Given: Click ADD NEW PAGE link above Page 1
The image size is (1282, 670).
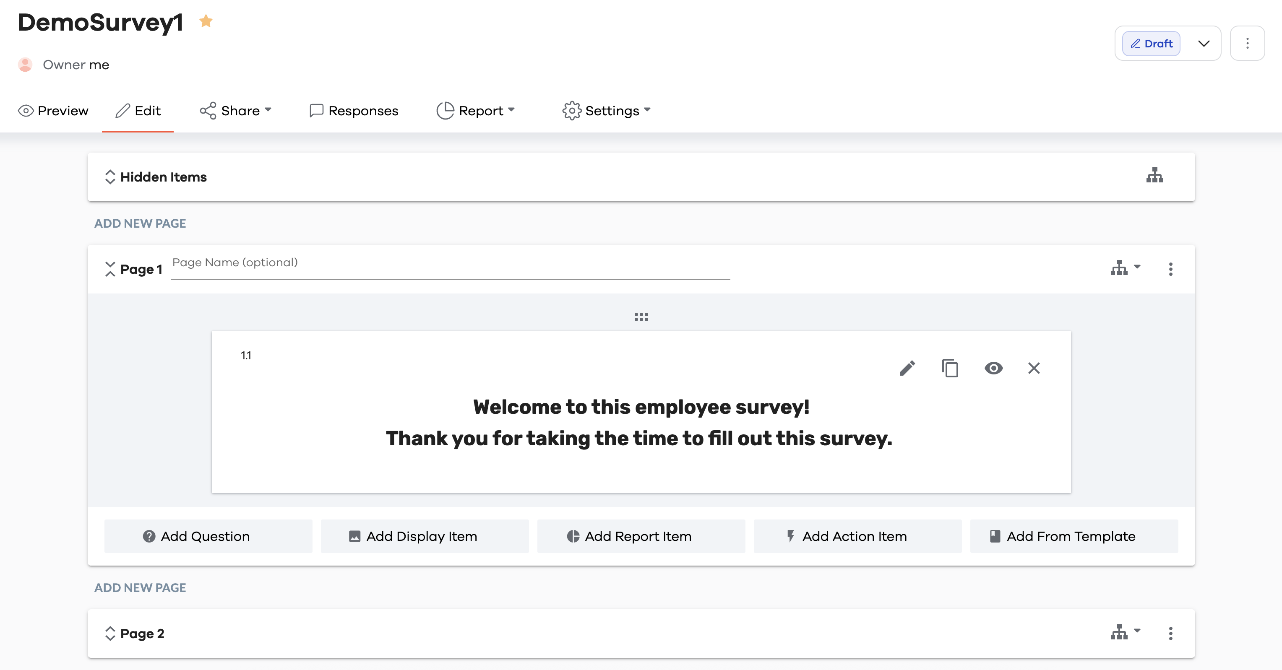Looking at the screenshot, I should click(140, 223).
